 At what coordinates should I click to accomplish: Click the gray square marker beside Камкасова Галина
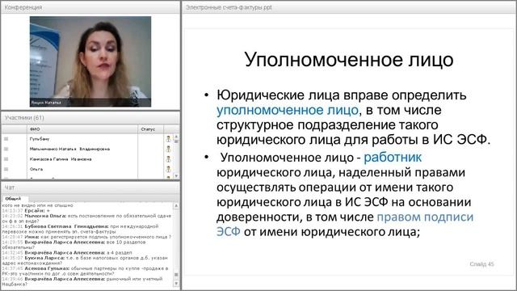coord(6,159)
